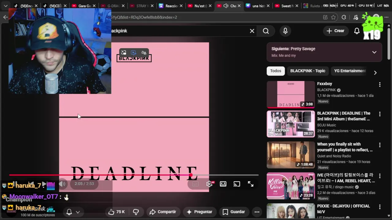
Task: Enter fullscreen mode
Action: pos(251,184)
